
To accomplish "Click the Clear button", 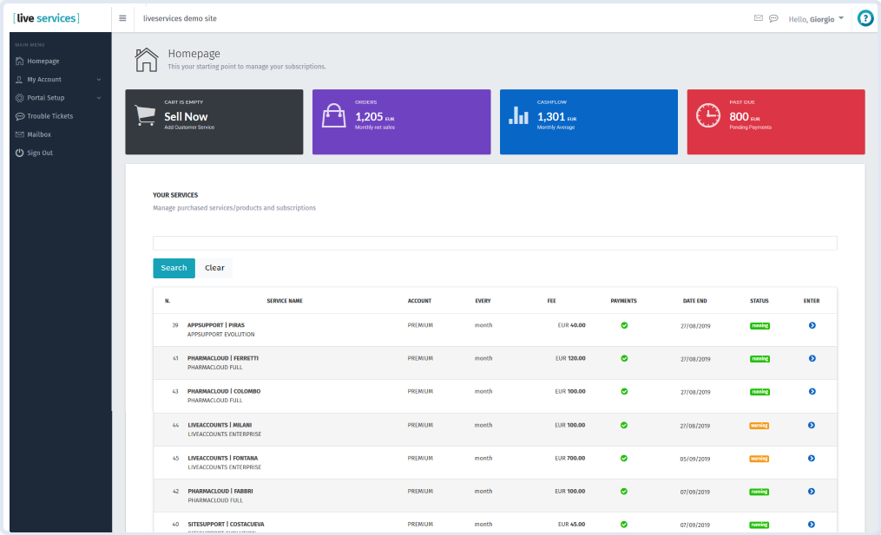I will click(214, 268).
